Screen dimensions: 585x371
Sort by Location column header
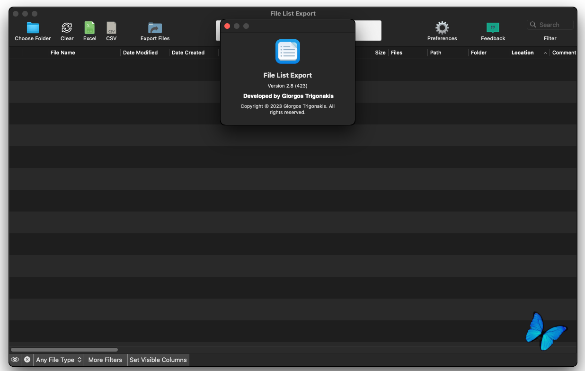523,53
